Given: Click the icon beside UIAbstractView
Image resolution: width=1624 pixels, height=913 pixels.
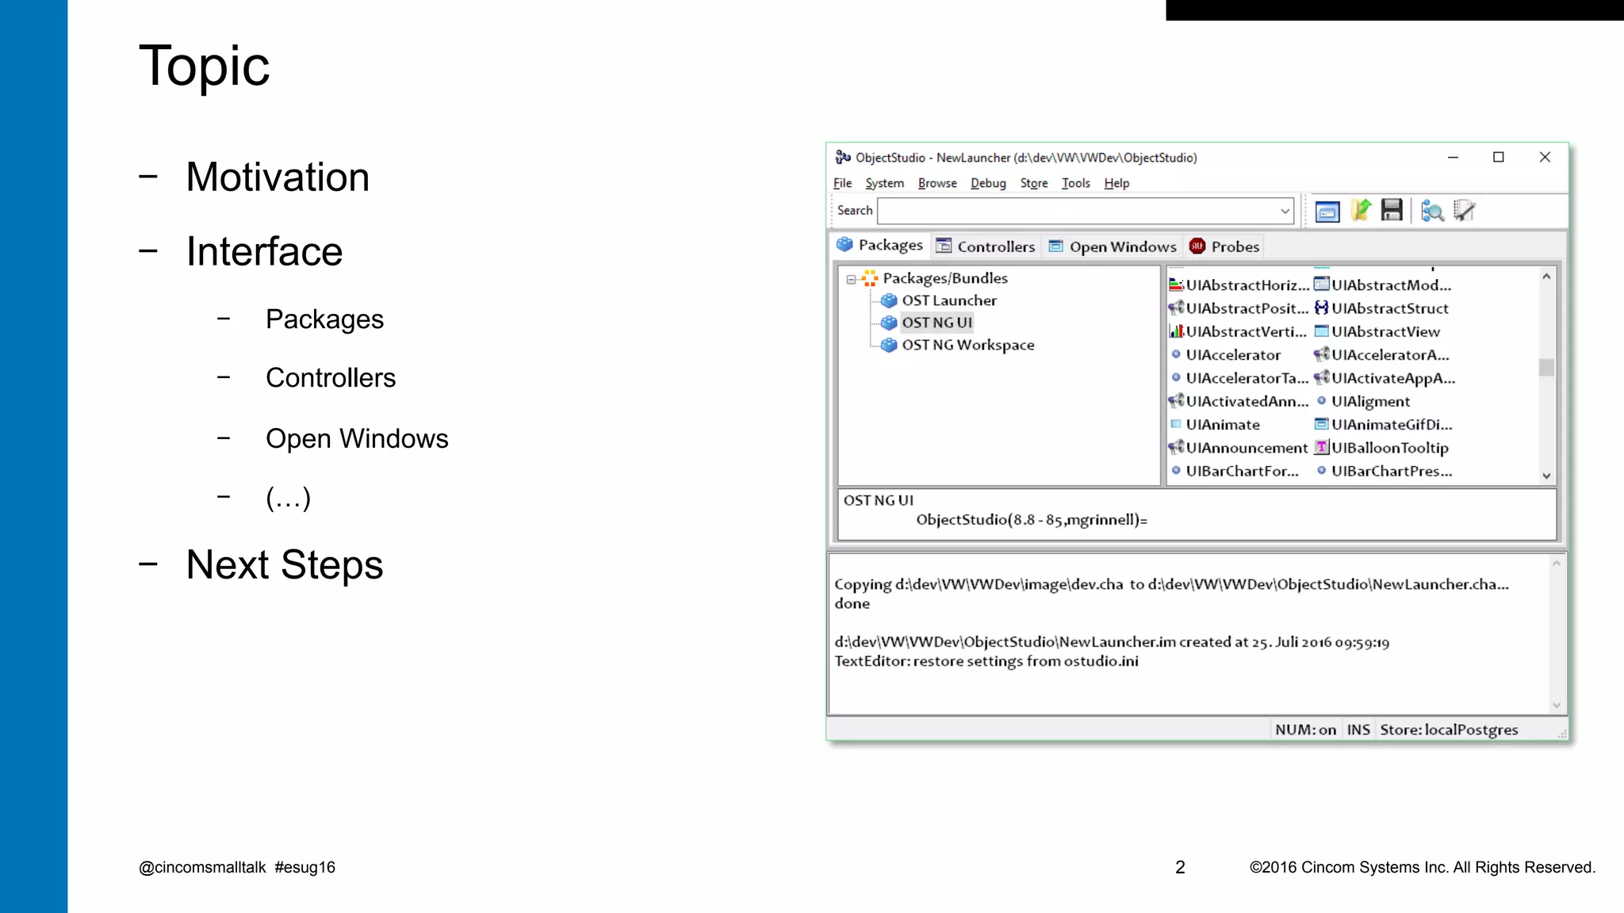Looking at the screenshot, I should (x=1321, y=331).
